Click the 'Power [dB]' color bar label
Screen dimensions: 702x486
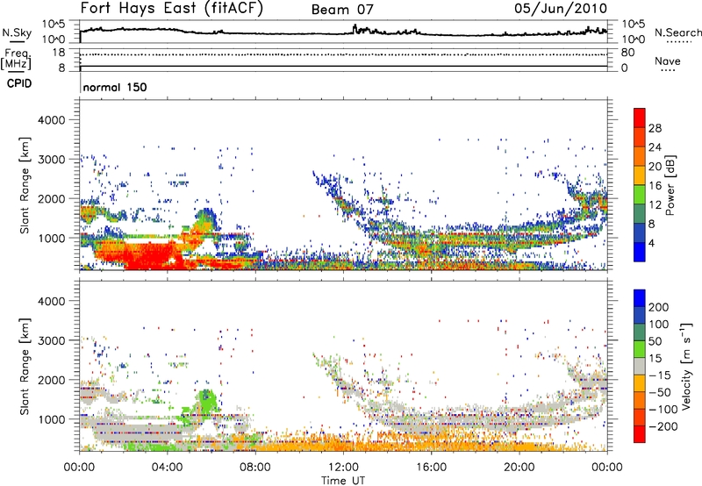[670, 185]
